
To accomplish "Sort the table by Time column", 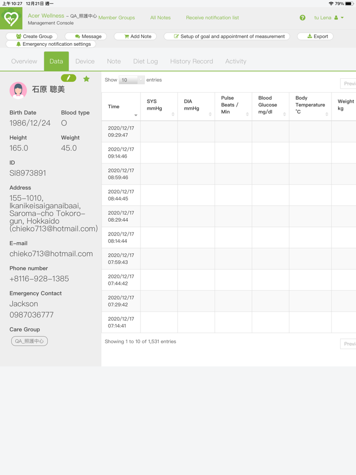I will [121, 107].
